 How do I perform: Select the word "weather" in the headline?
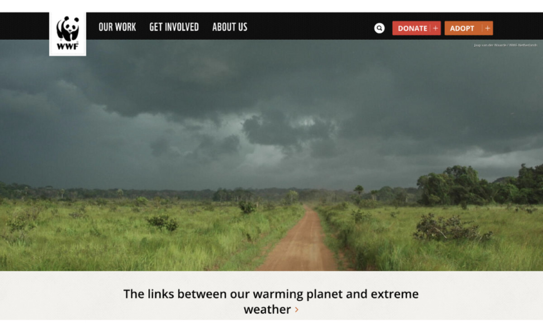pyautogui.click(x=267, y=310)
